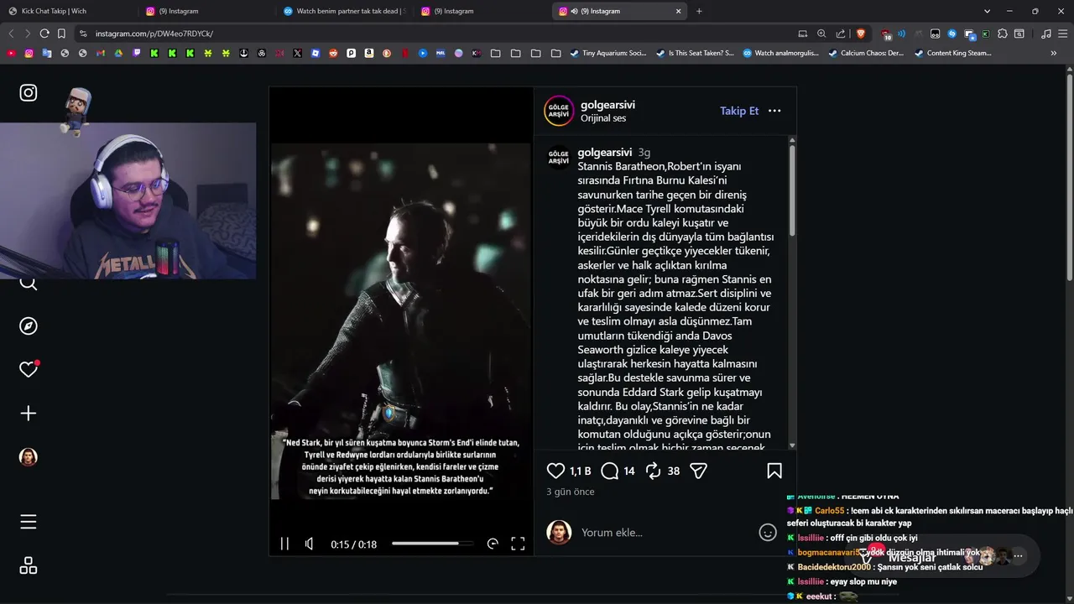Open 'Content King Steam...' bookmark
Viewport: 1074px width, 604px height.
tap(952, 53)
